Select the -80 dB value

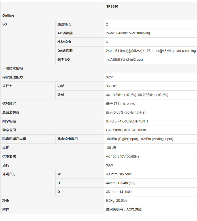coord(111,148)
